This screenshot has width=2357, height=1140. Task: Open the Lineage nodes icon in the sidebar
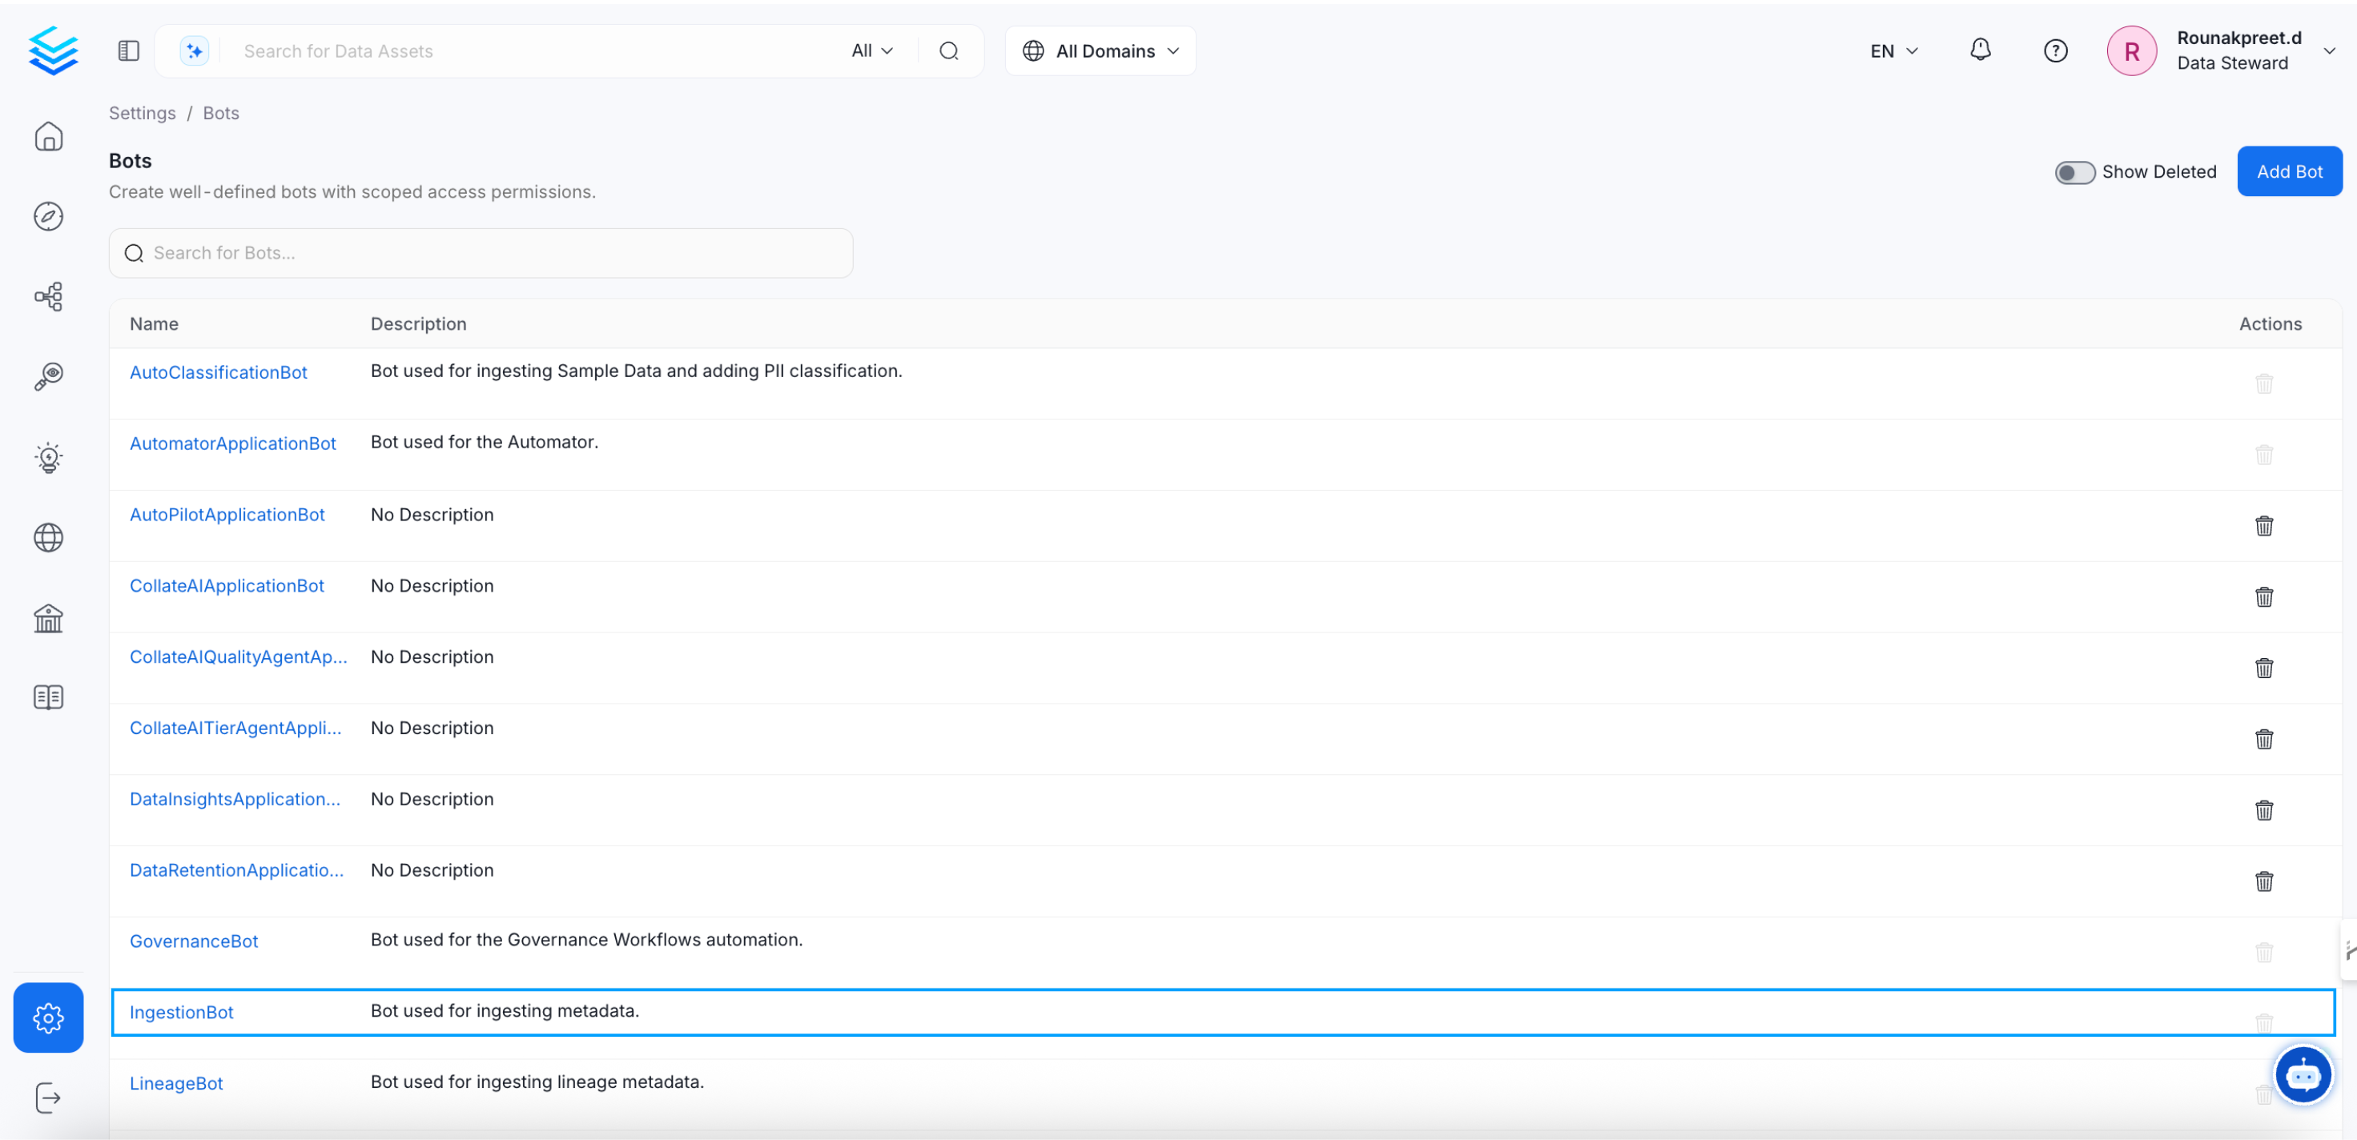49,296
